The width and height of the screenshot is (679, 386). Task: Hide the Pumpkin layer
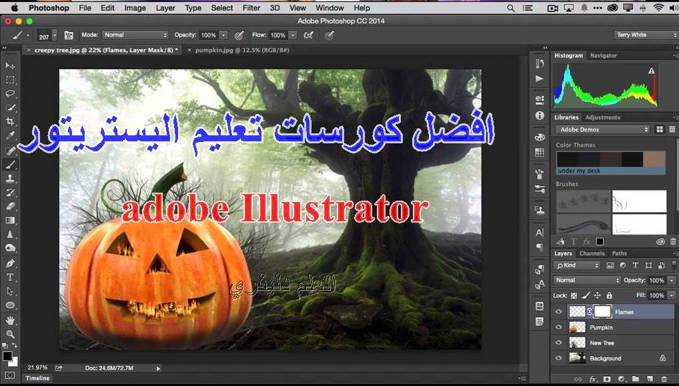(x=559, y=327)
